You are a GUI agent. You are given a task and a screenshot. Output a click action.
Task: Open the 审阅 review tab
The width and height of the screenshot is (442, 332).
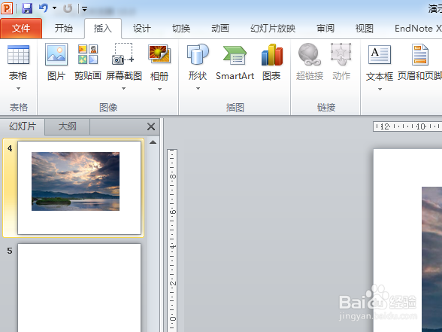click(x=325, y=29)
